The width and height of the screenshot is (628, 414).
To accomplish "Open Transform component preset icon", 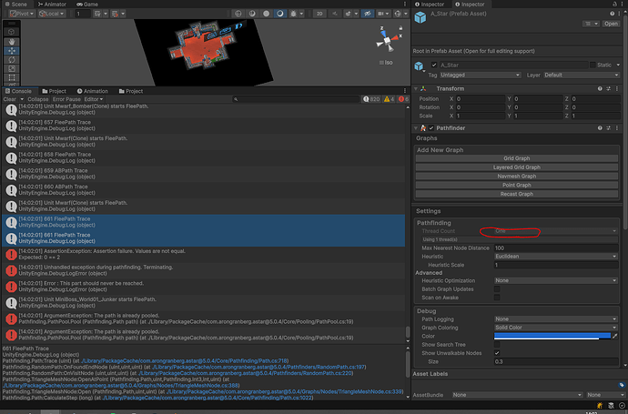I will [x=608, y=89].
